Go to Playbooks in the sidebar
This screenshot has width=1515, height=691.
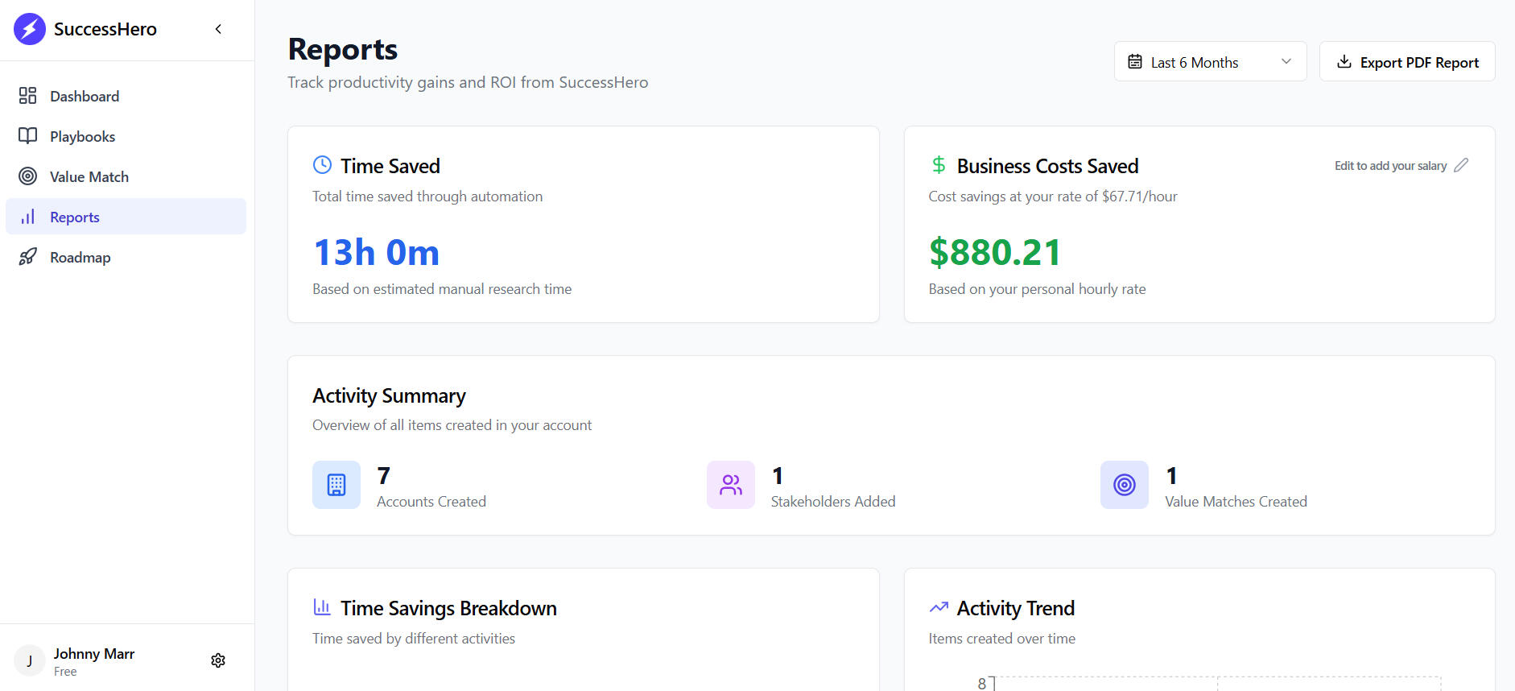tap(82, 137)
